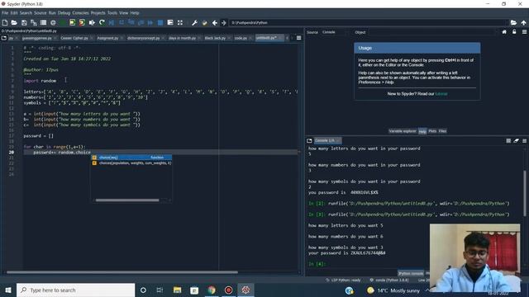Click the @ symbol finder icon
529x297 pixels.
click(x=53, y=22)
